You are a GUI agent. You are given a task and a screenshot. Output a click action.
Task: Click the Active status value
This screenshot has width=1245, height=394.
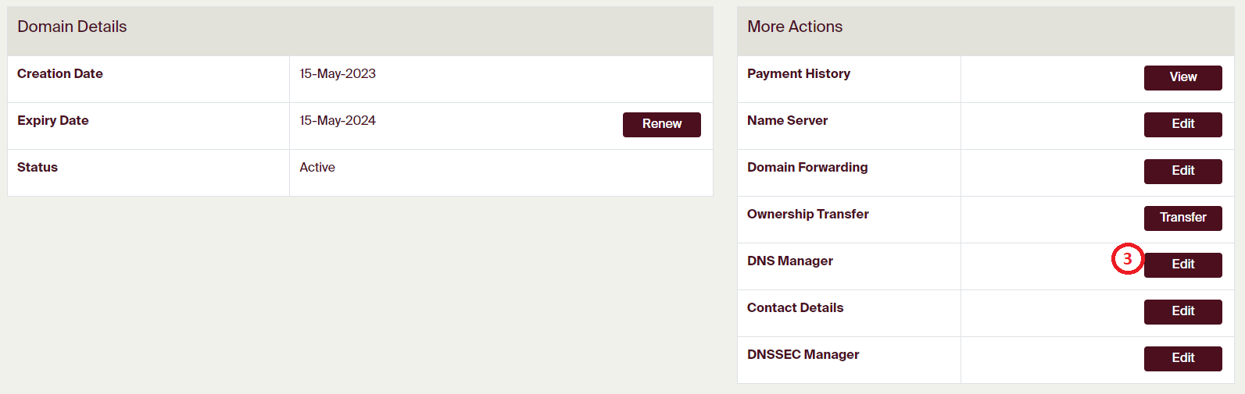[317, 167]
